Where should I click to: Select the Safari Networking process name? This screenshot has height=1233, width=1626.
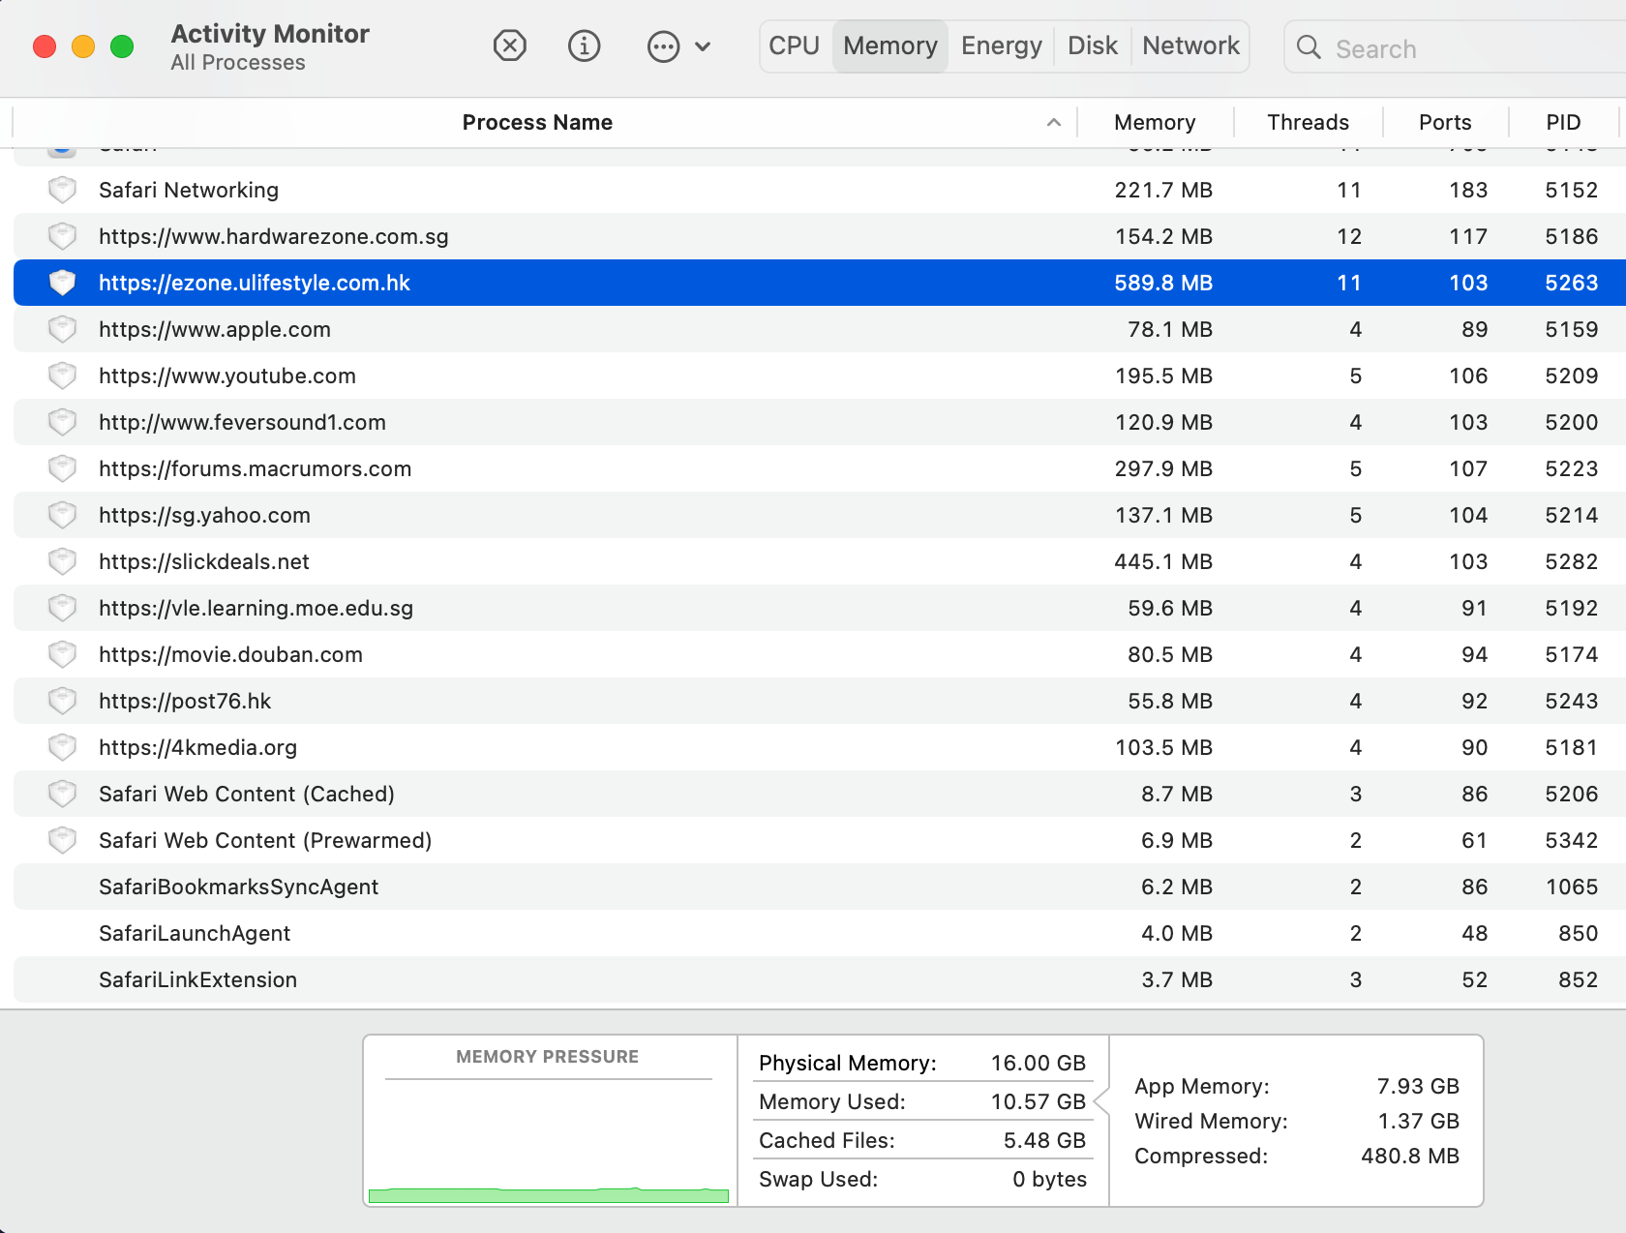click(189, 190)
